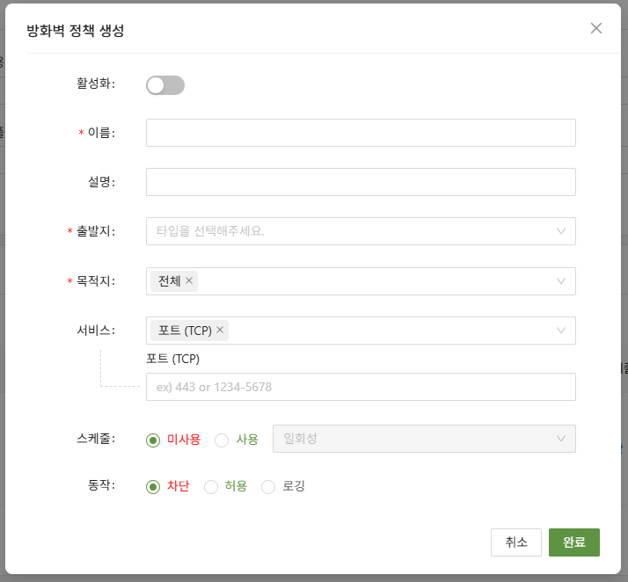The height and width of the screenshot is (582, 628).
Task: Remove the 포트 (TCP) service tag
Action: click(x=220, y=331)
